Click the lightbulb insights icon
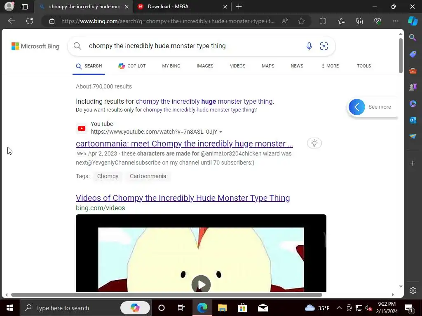The image size is (422, 316). pyautogui.click(x=314, y=143)
